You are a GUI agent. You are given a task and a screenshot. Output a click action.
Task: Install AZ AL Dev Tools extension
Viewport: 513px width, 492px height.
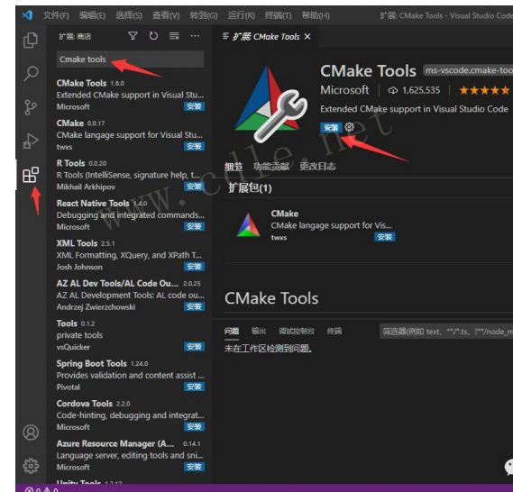194,306
